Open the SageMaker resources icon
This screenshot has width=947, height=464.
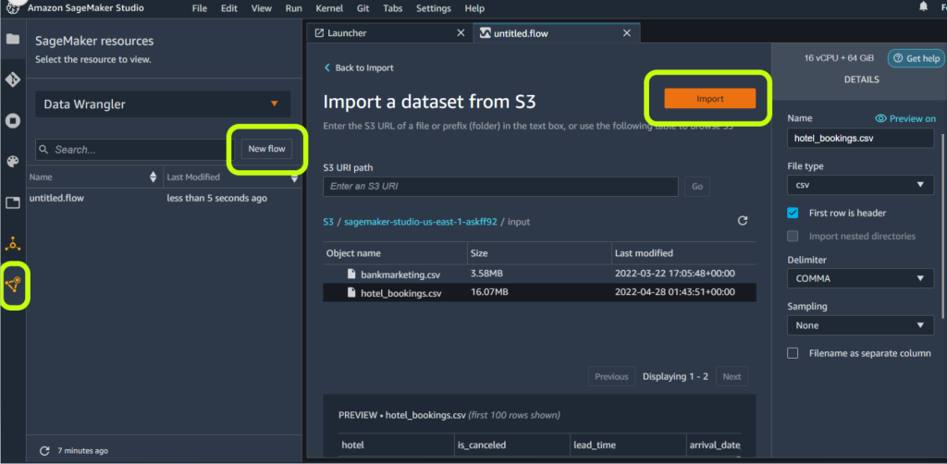coord(13,284)
